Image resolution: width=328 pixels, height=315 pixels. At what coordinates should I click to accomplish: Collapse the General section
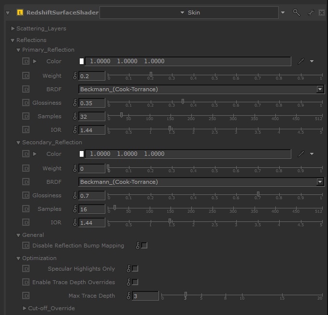(18, 235)
